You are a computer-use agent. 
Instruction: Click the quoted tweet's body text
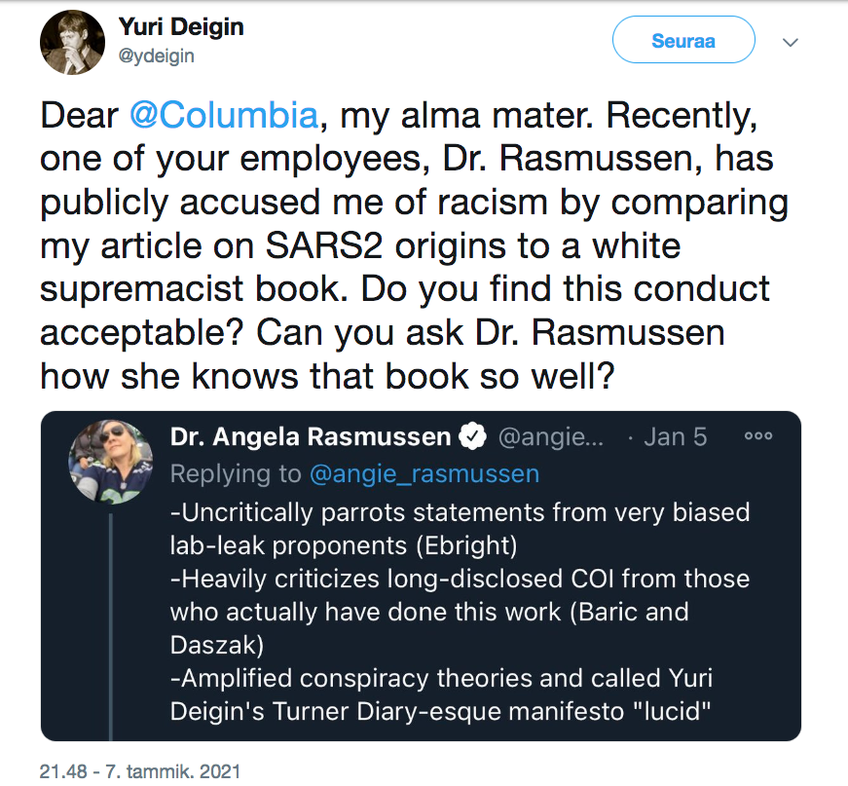click(x=460, y=579)
